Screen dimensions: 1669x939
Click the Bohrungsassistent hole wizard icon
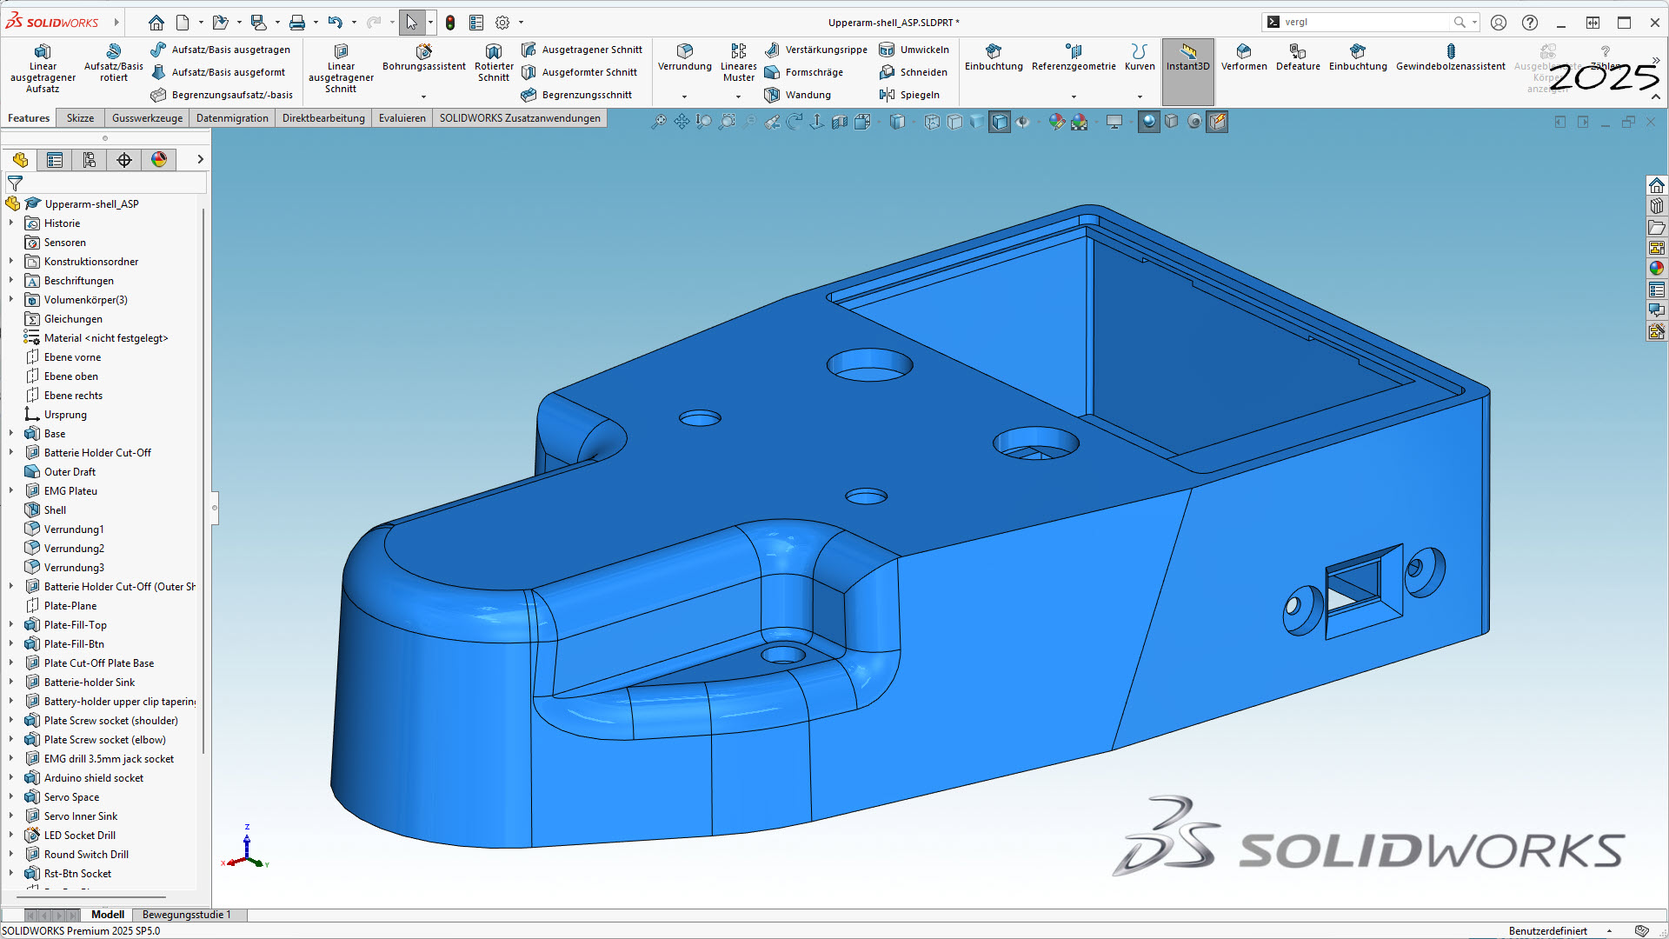423,51
